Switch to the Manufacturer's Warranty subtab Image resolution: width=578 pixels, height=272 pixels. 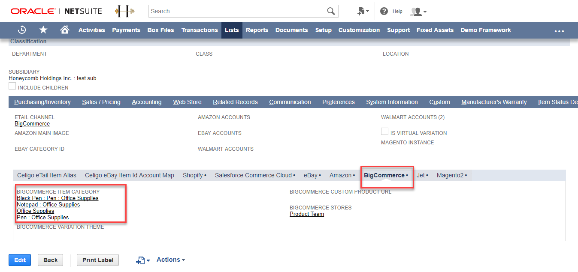(494, 102)
